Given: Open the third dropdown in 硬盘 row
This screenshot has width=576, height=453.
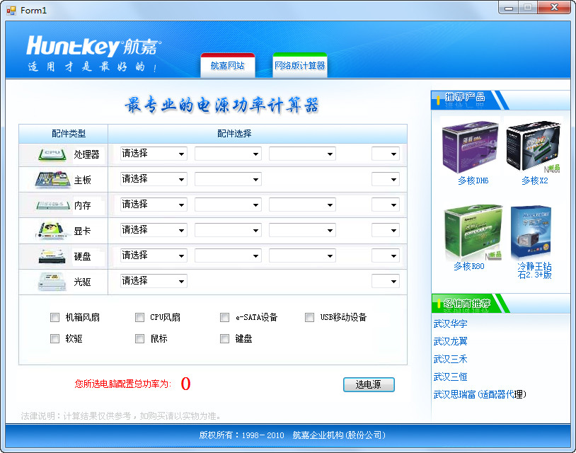Looking at the screenshot, I should (302, 256).
